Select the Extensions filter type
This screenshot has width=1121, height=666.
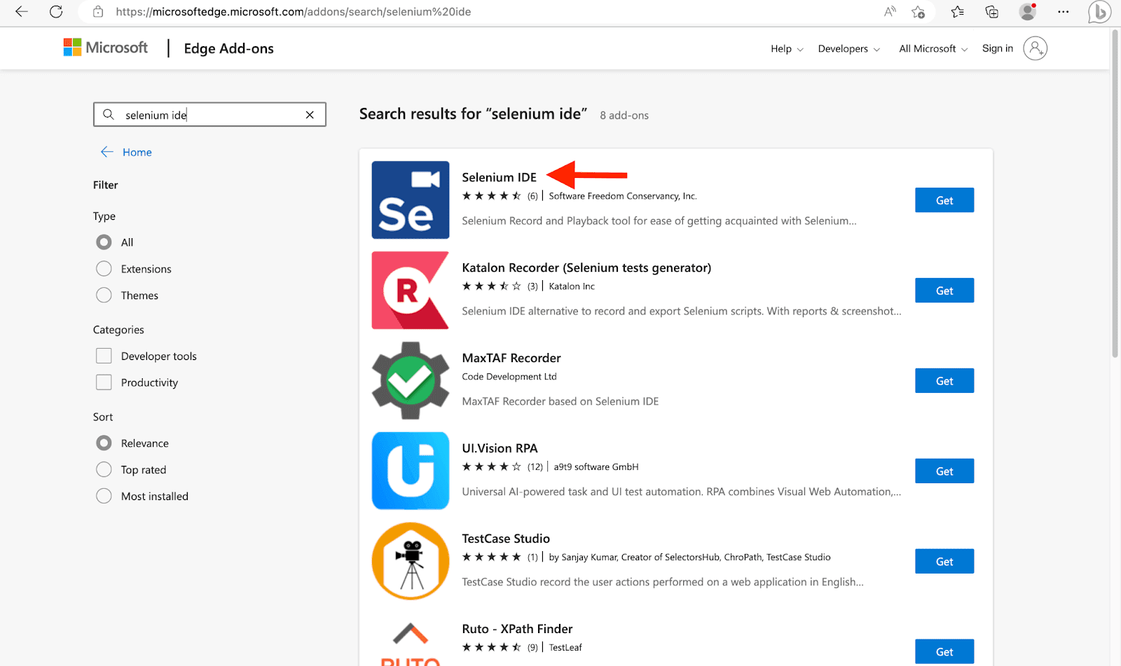pyautogui.click(x=103, y=268)
